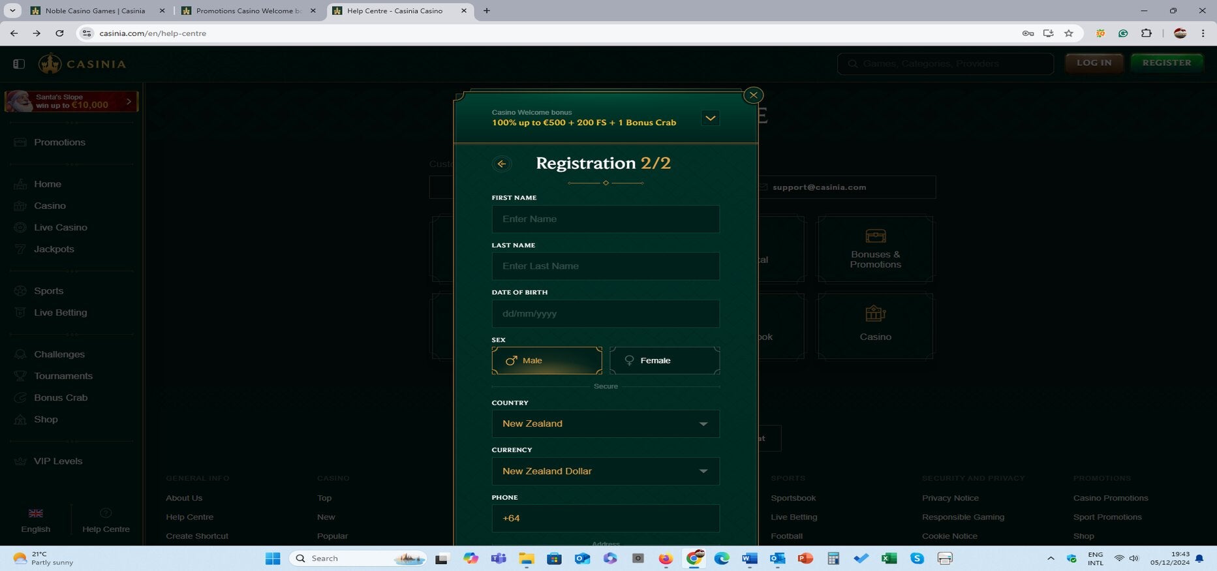Click the REGISTER button
Screen dimensions: 1217x571
[1167, 63]
